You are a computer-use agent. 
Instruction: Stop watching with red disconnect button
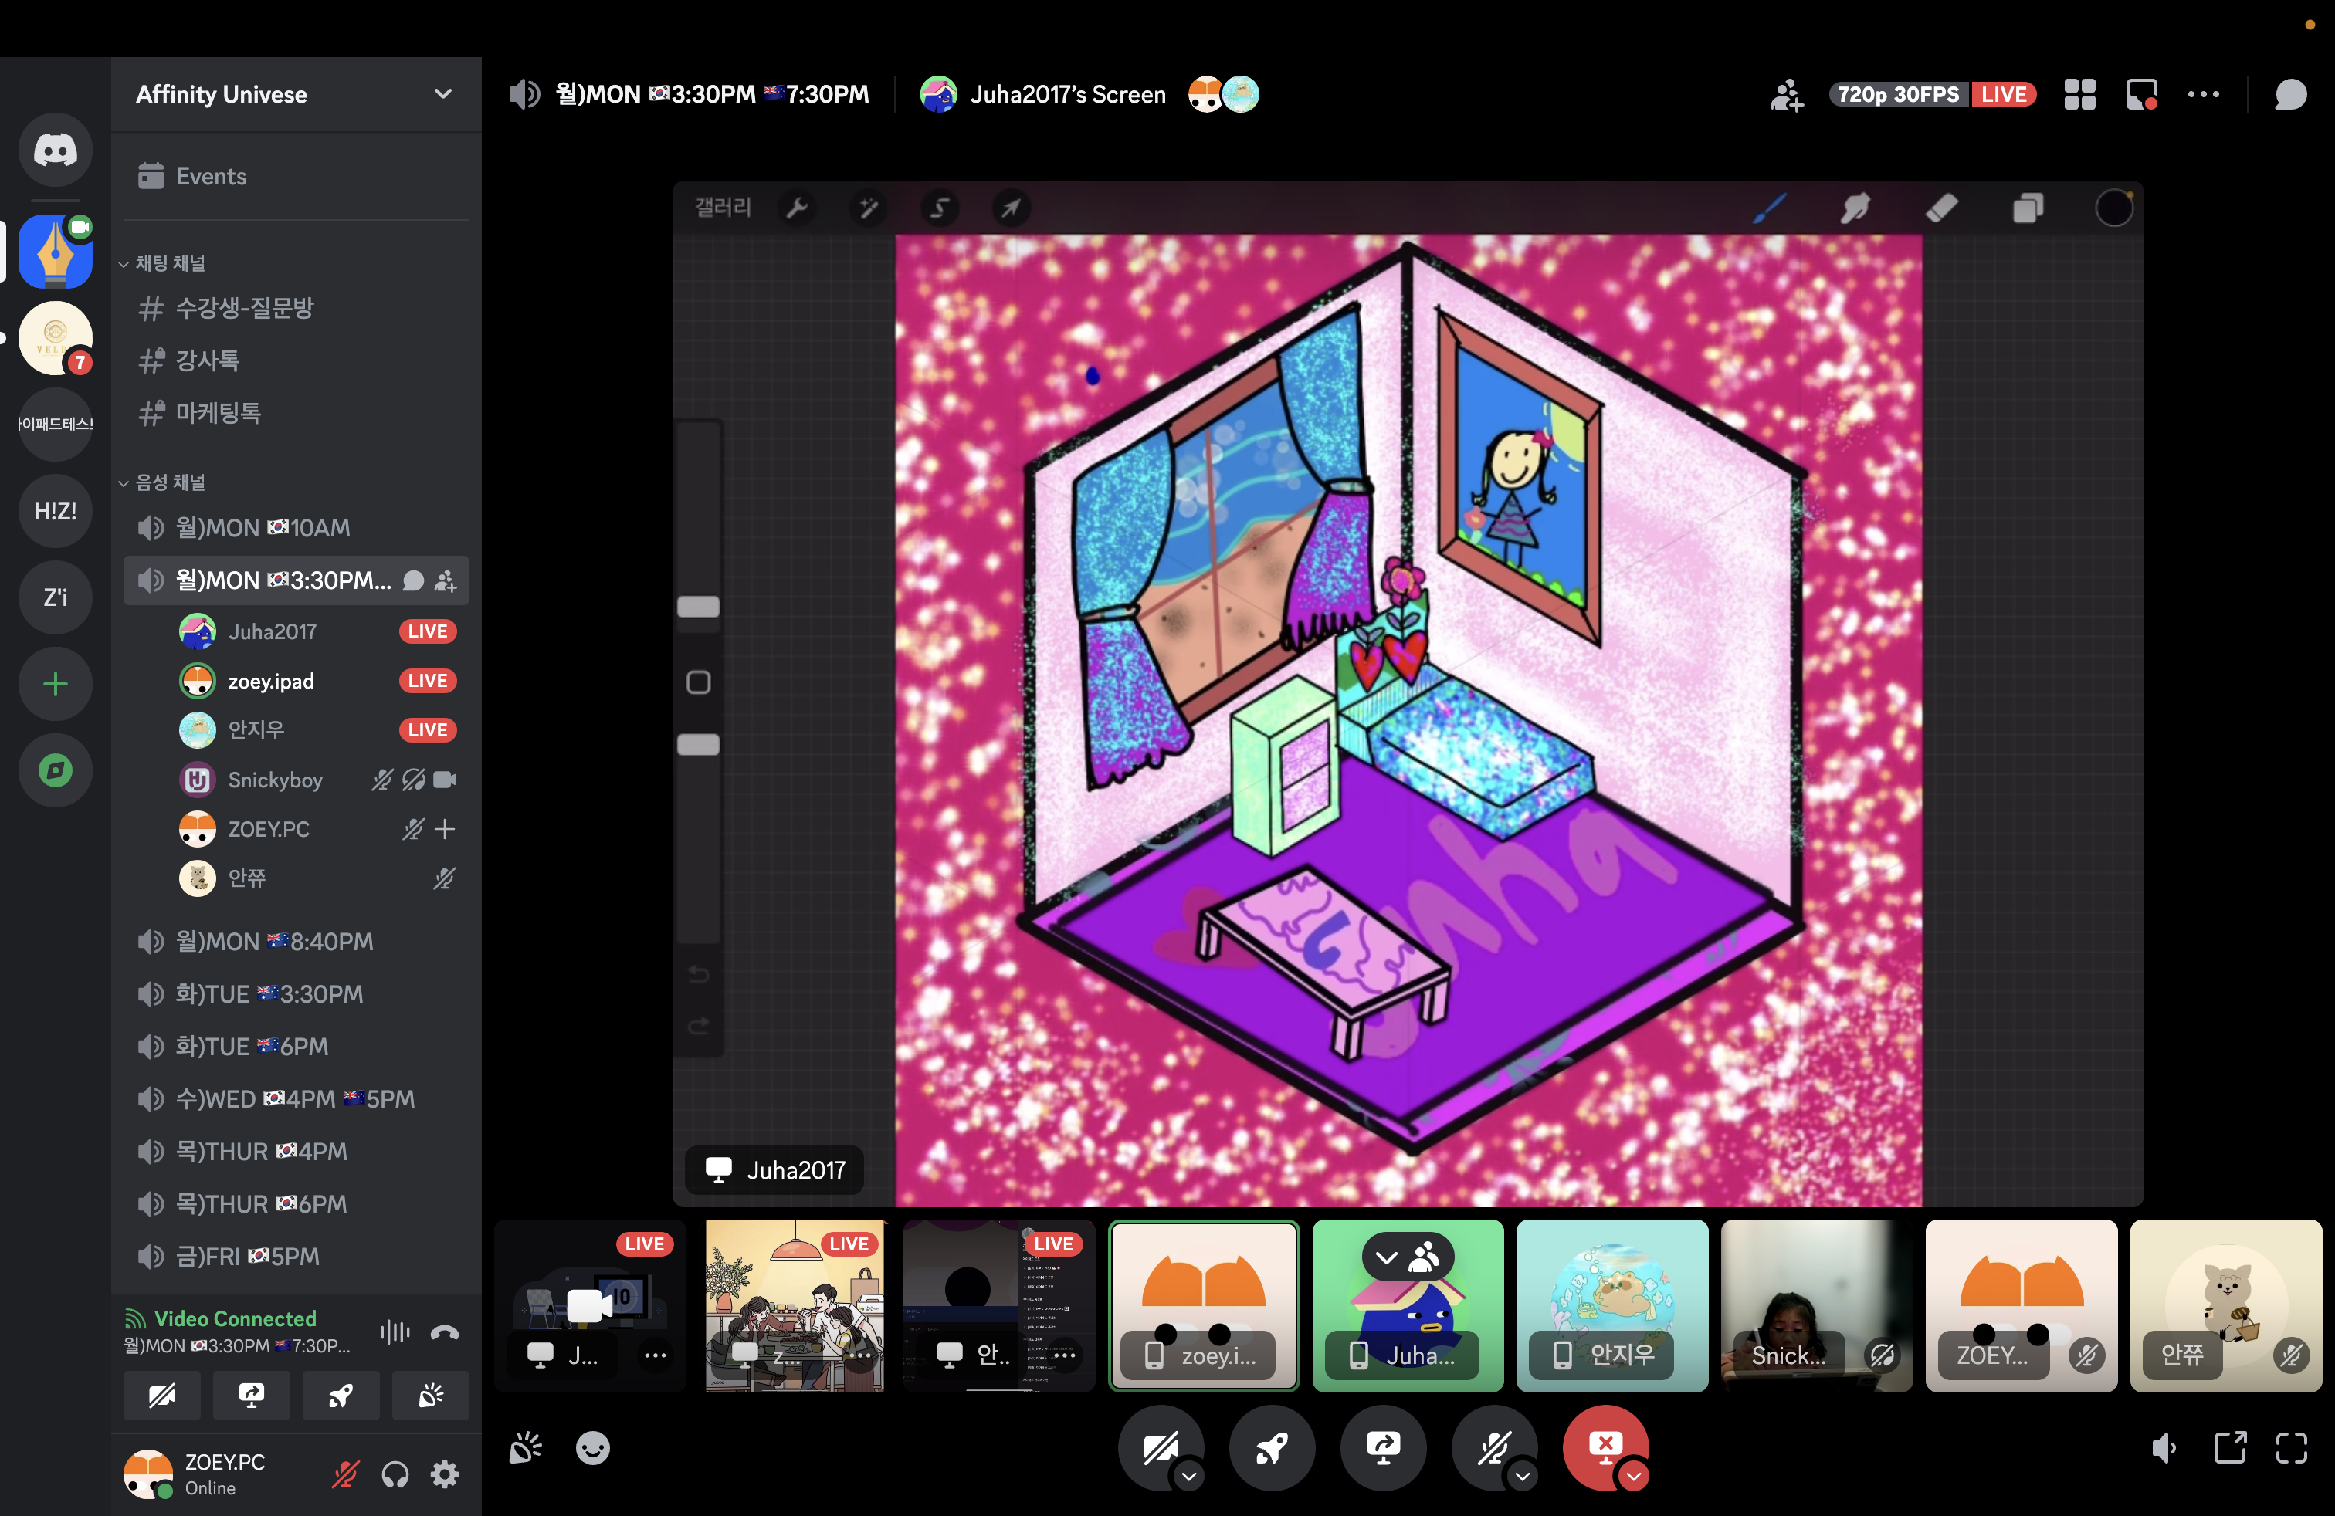pos(1604,1447)
